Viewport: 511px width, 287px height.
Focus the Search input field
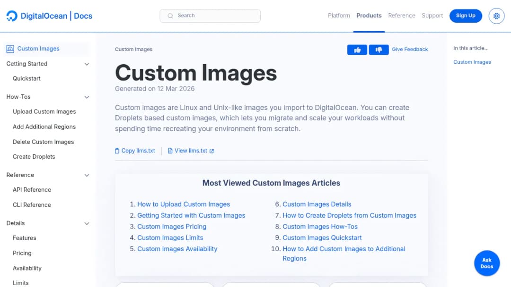point(210,16)
